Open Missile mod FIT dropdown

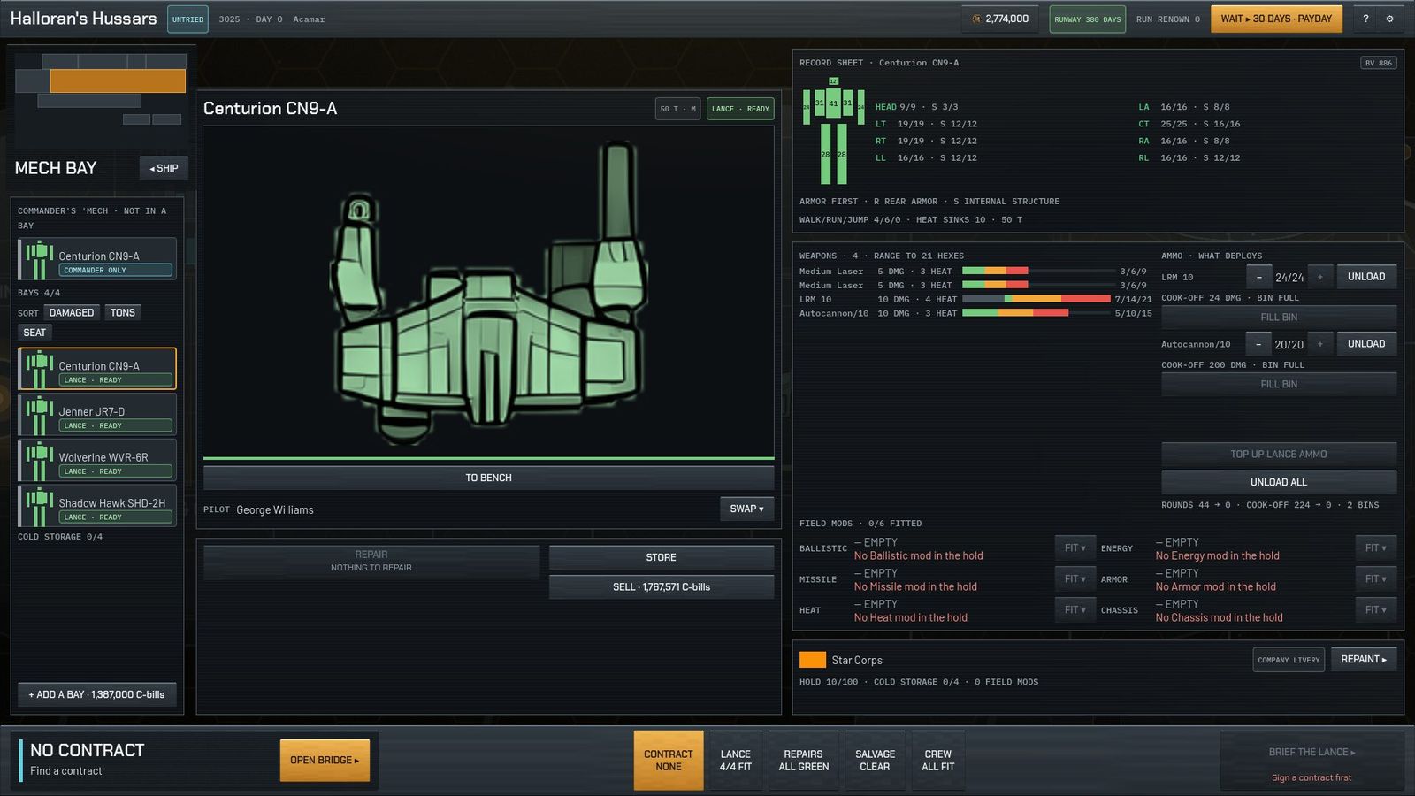[x=1075, y=579]
